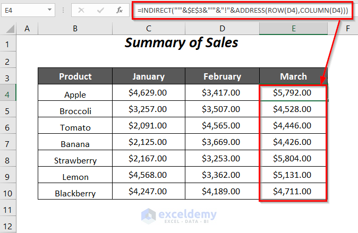This screenshot has height=233, width=358.
Task: Click the Enter checkmark formula icon
Action: click(x=100, y=10)
